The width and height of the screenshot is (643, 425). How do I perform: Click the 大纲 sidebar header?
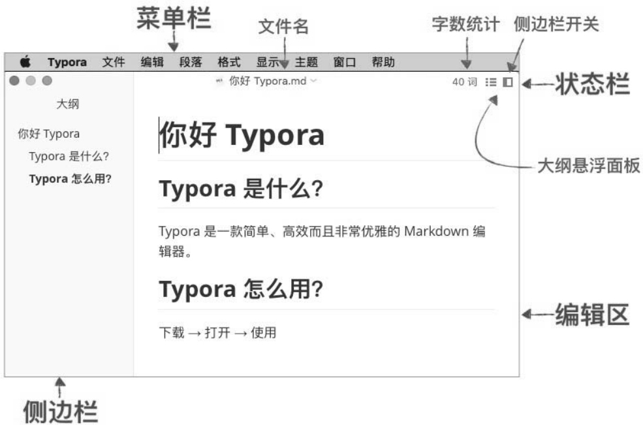68,104
